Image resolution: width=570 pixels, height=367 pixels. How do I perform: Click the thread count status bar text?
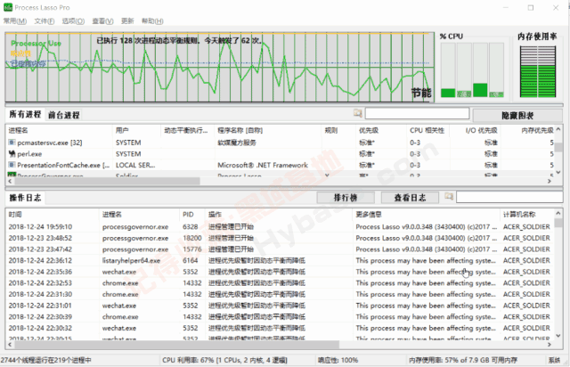pos(46,360)
